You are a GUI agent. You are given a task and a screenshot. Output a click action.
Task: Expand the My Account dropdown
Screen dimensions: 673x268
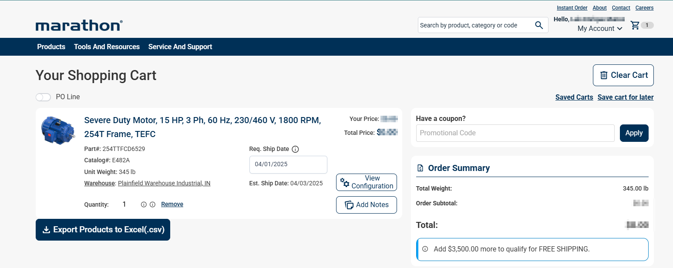tap(599, 29)
